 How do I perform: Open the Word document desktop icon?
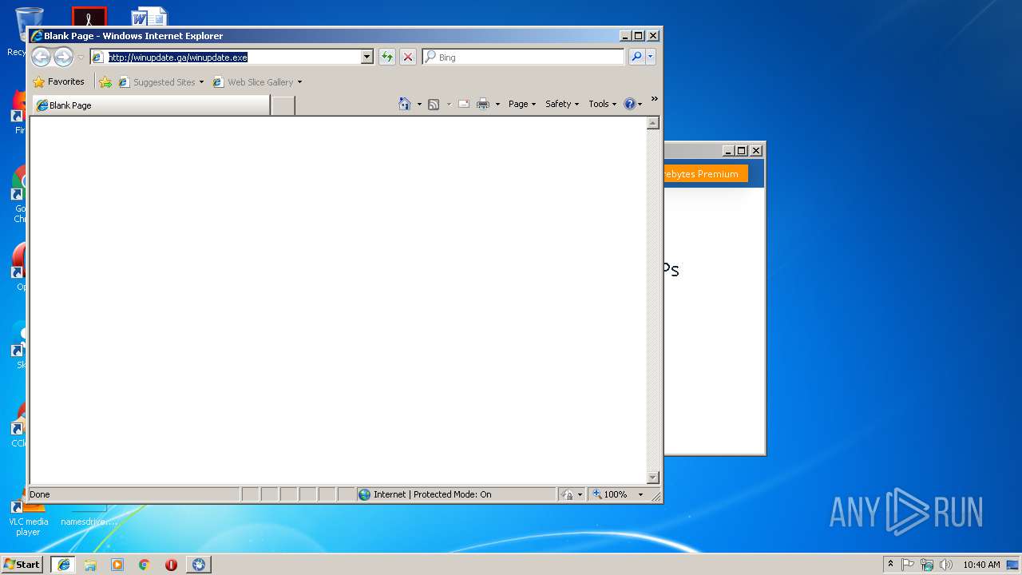click(149, 16)
